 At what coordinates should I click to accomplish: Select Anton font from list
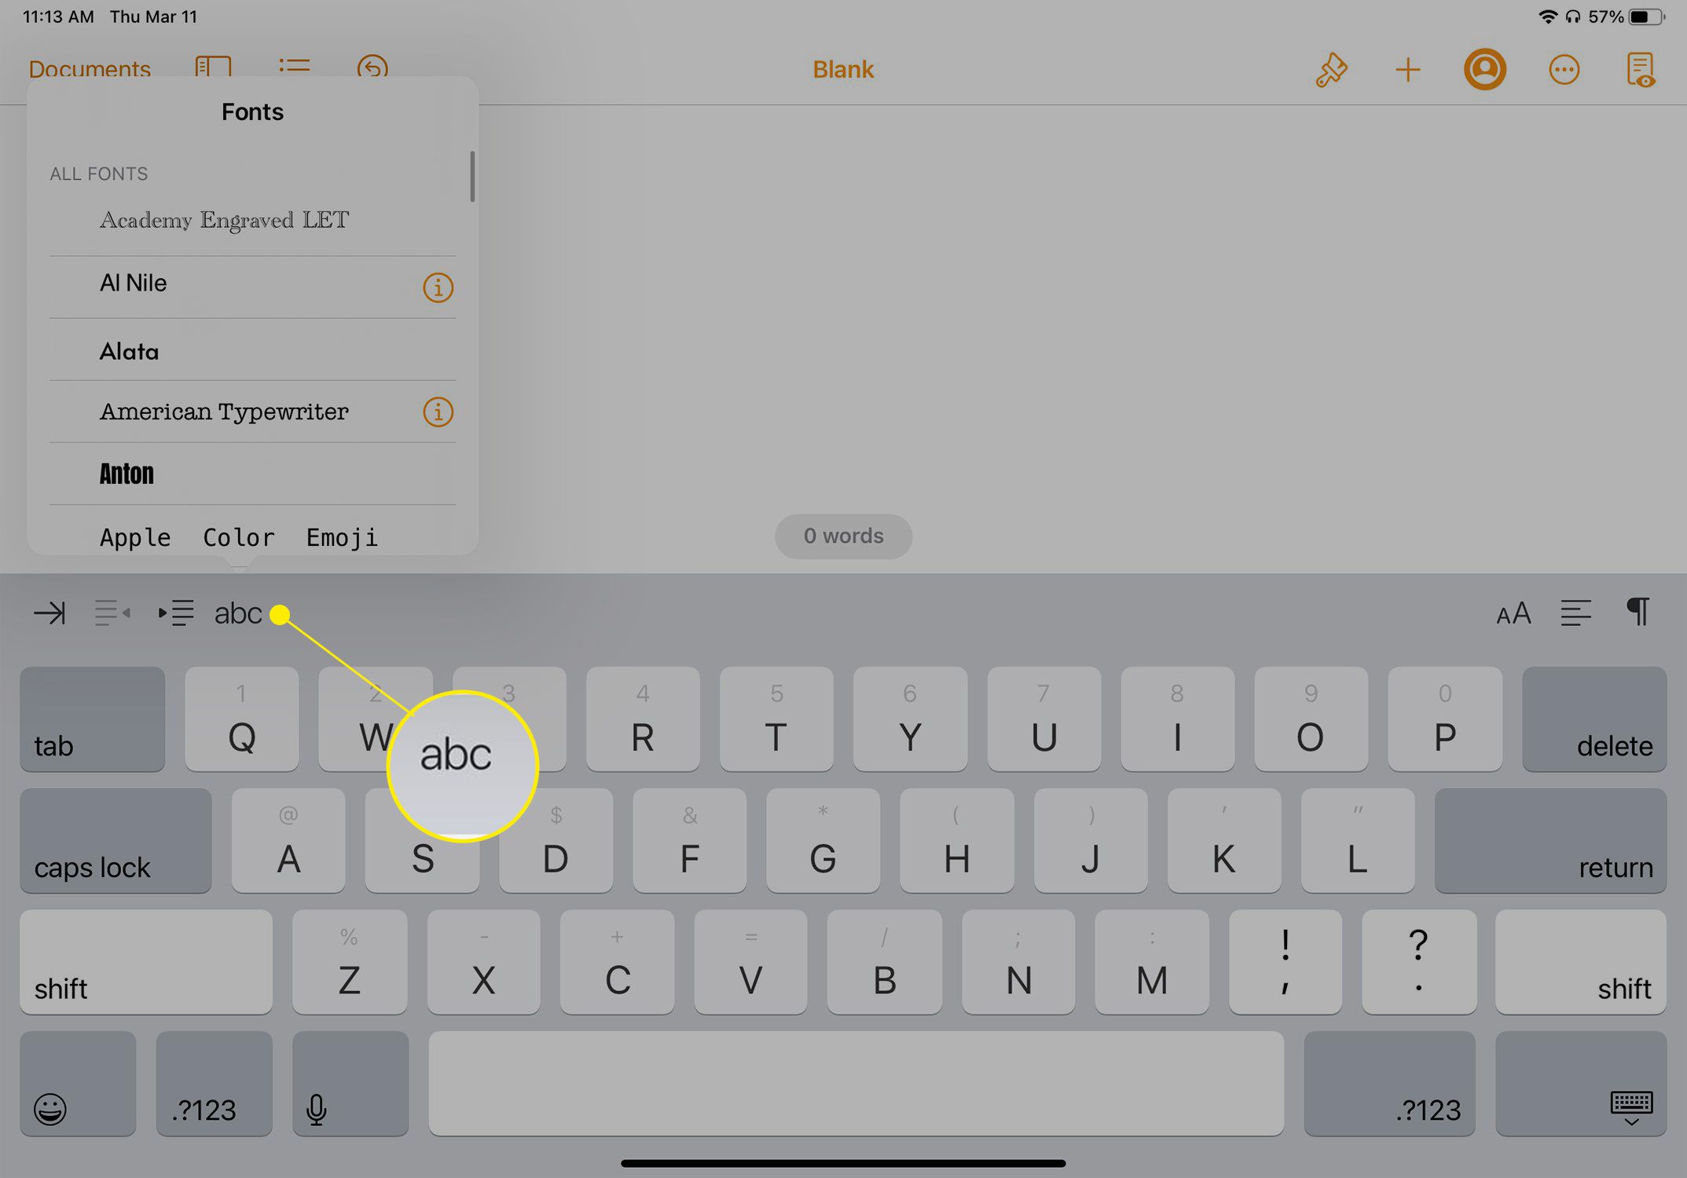pyautogui.click(x=126, y=473)
